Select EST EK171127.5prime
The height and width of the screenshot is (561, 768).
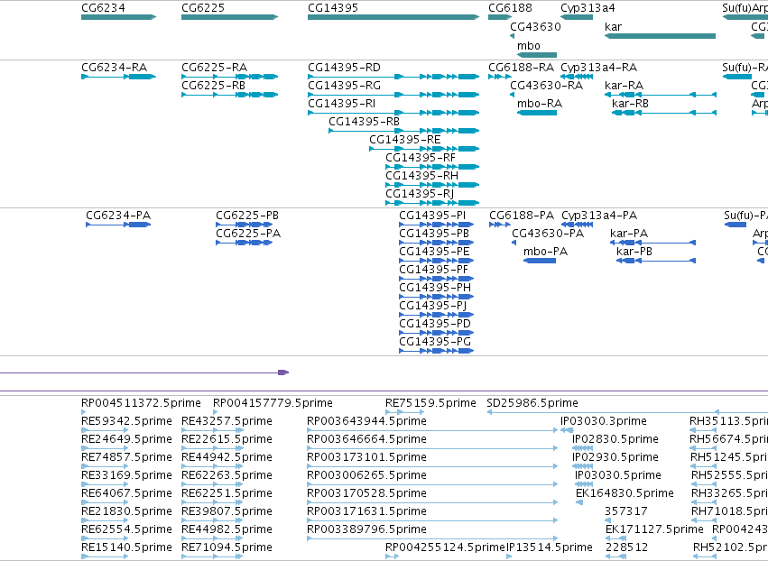point(654,529)
